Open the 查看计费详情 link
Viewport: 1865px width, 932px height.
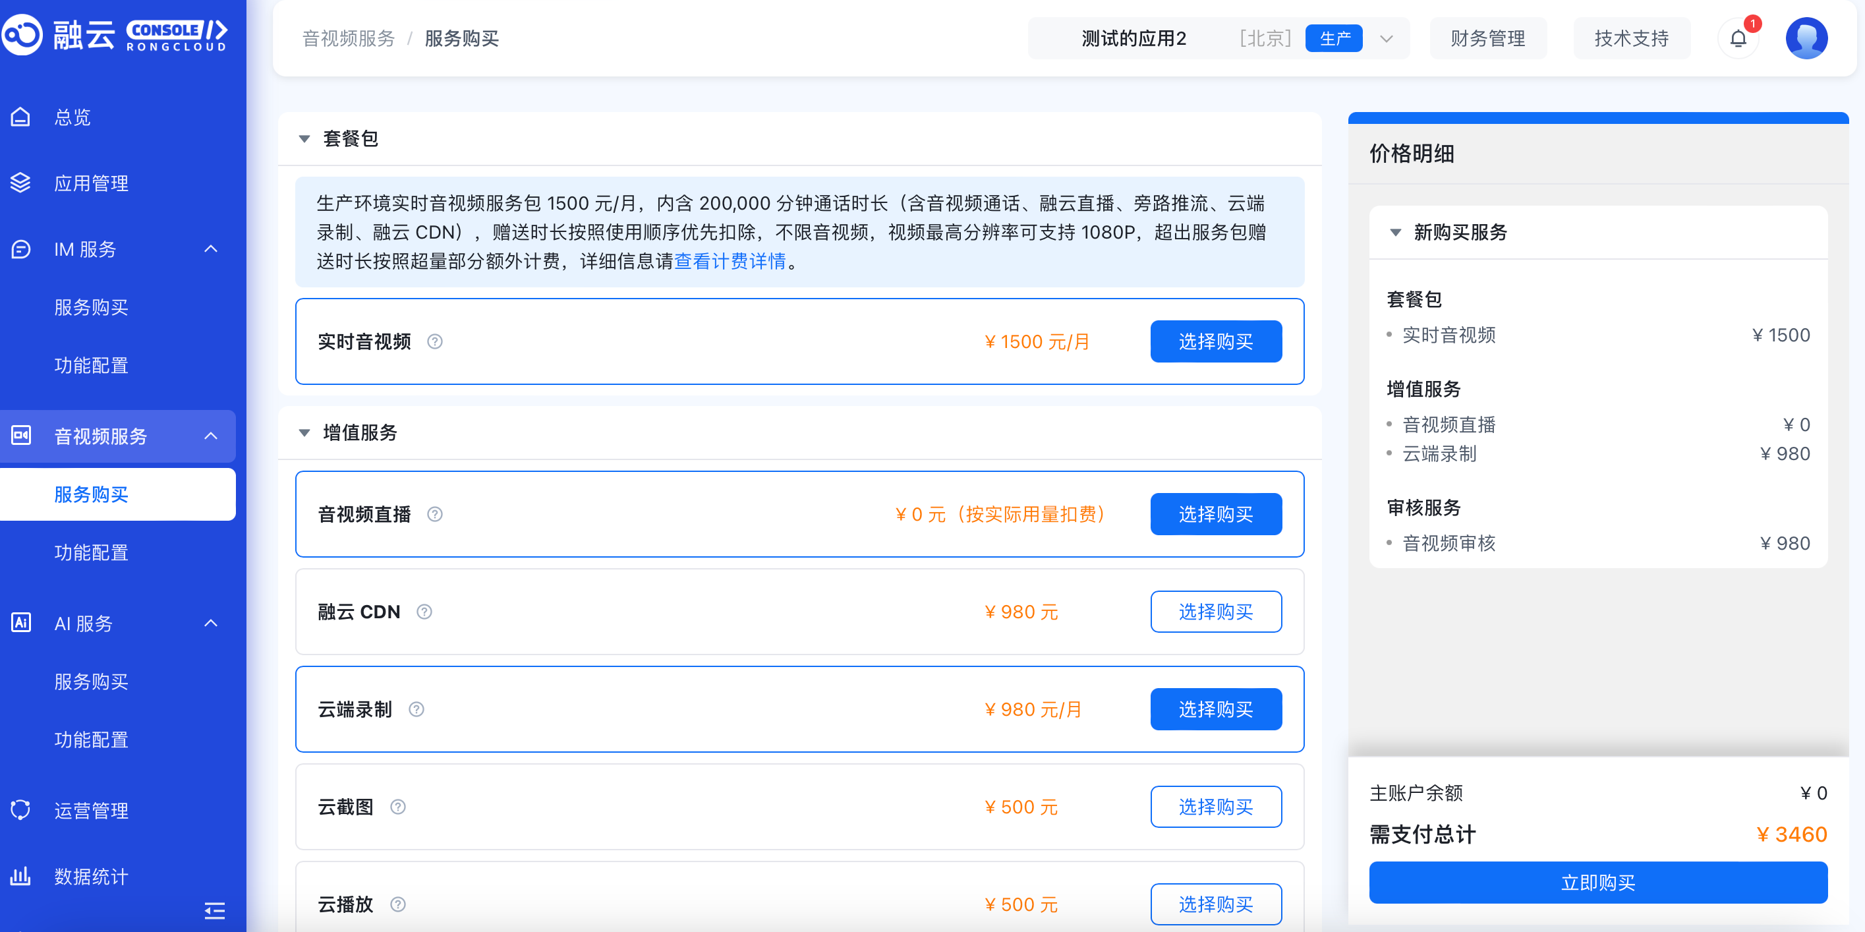click(x=730, y=261)
